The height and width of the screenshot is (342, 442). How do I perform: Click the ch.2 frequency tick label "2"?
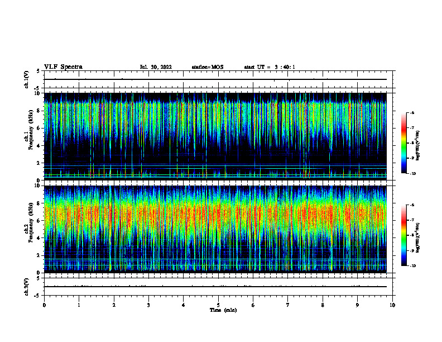(39, 255)
